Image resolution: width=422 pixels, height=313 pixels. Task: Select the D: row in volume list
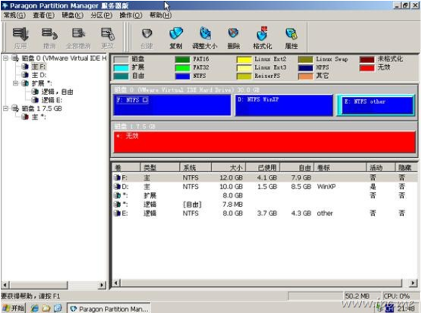264,186
